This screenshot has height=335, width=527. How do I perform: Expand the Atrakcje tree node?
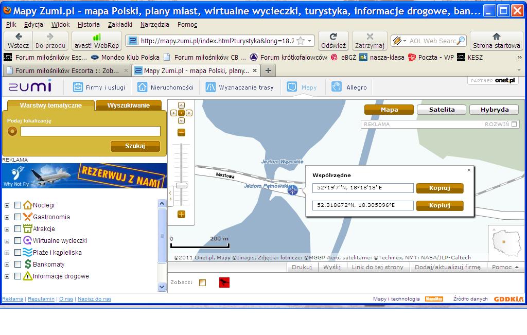7,229
